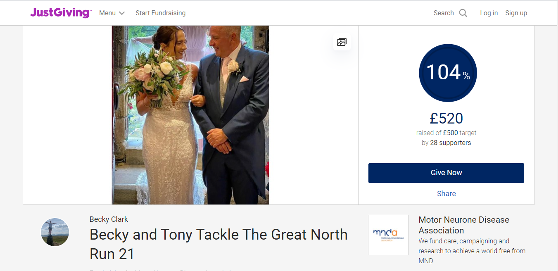
Task: Open the Menu navigation item
Action: click(112, 13)
